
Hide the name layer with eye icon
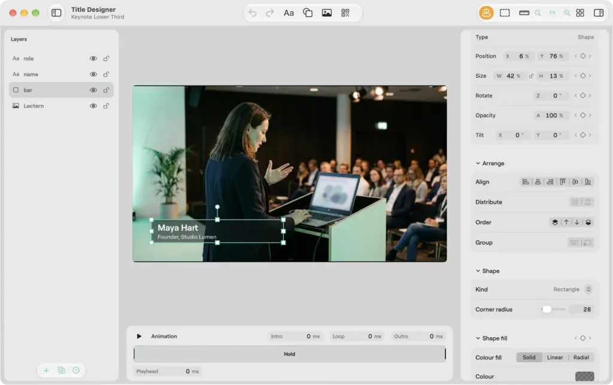tap(93, 74)
